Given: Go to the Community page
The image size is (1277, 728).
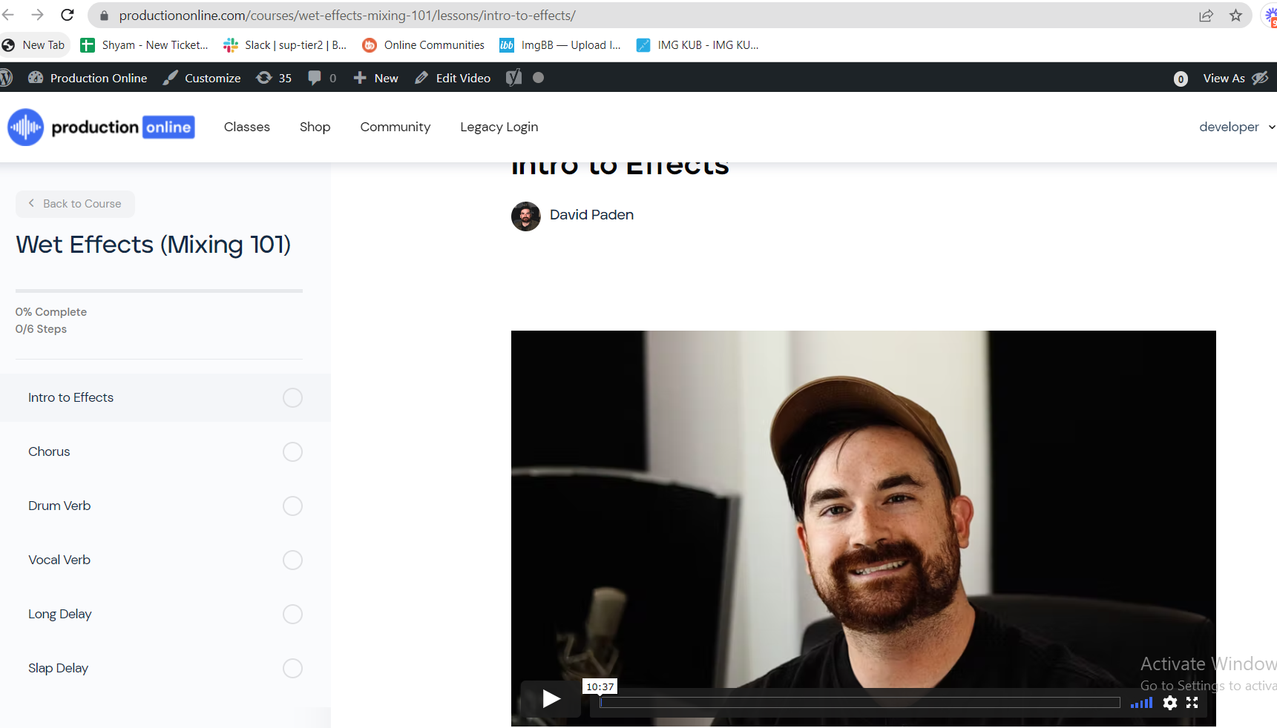Looking at the screenshot, I should [x=395, y=128].
